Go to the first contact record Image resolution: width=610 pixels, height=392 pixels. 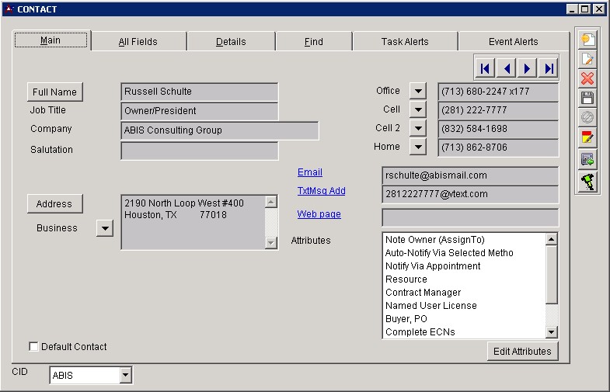(485, 69)
